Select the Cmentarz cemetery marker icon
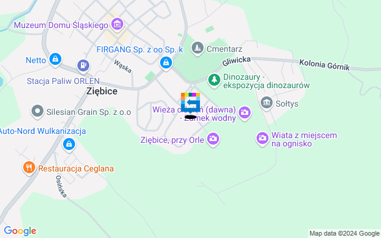This screenshot has height=238, width=381. [197, 49]
